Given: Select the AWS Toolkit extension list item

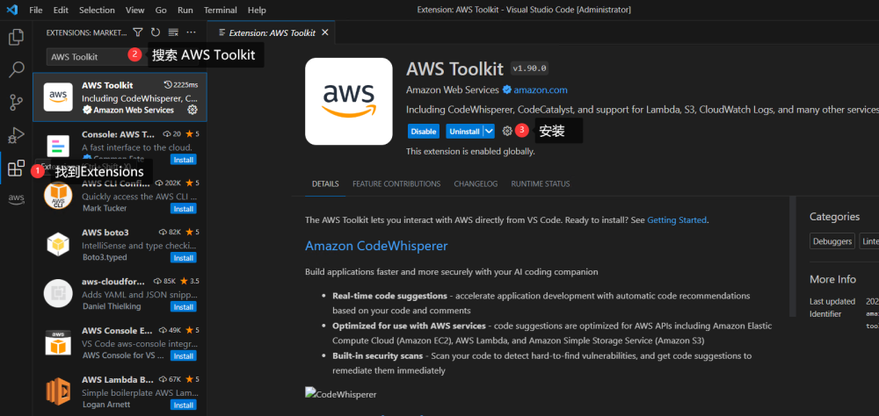Looking at the screenshot, I should click(120, 97).
